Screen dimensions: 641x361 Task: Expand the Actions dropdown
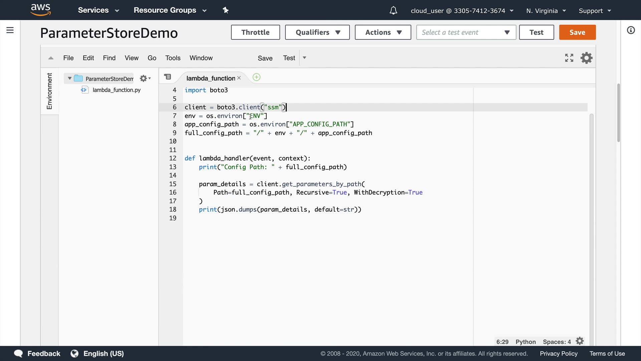pos(383,32)
